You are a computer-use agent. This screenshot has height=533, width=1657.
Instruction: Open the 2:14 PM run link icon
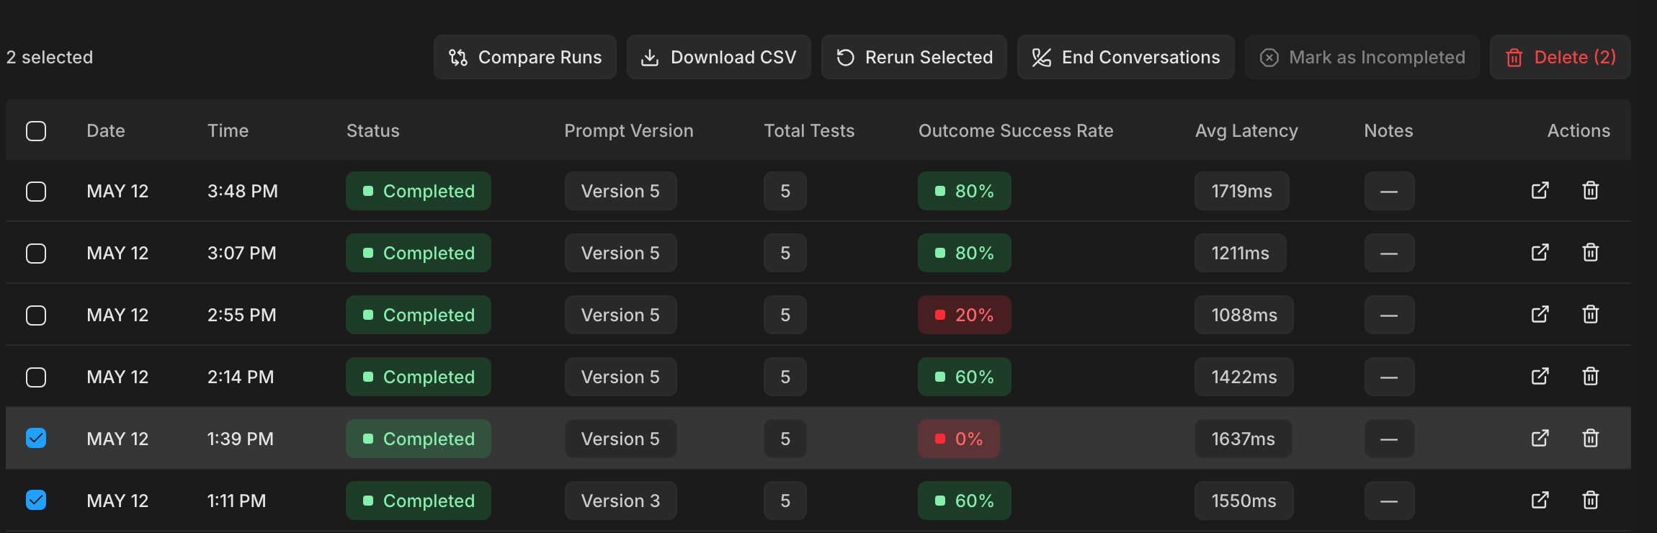pyautogui.click(x=1540, y=377)
